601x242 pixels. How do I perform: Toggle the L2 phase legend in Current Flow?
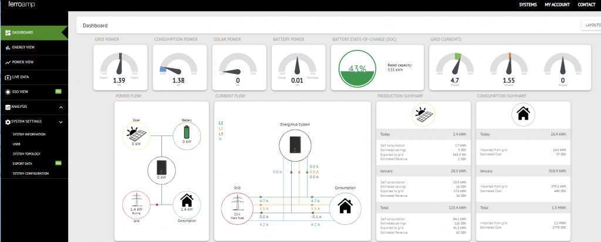221,128
